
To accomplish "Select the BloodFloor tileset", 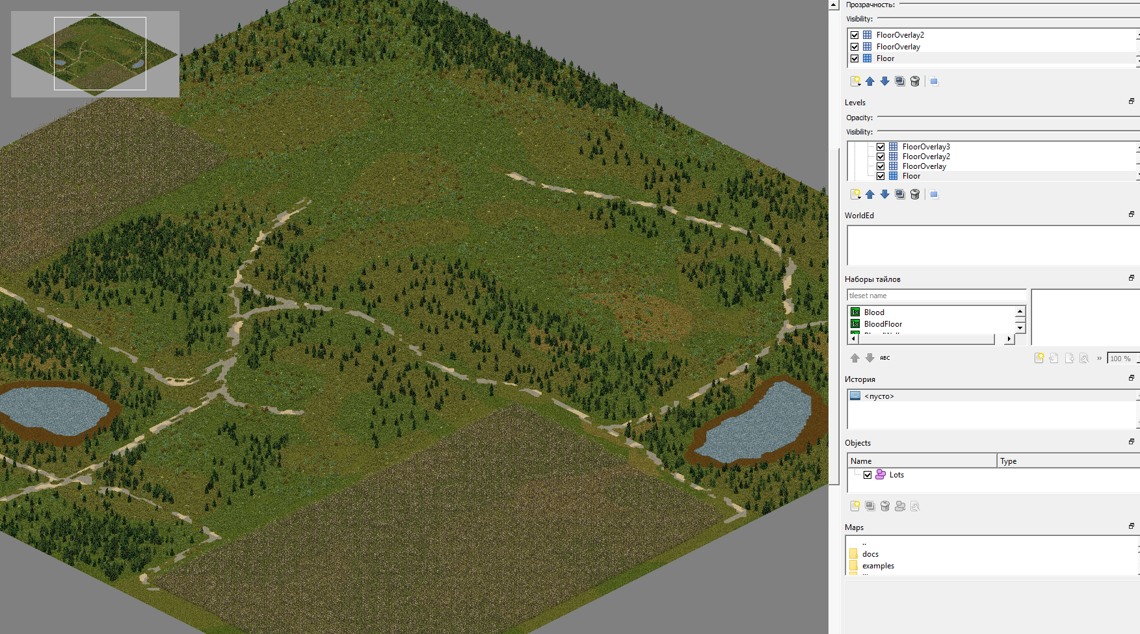I will point(883,324).
